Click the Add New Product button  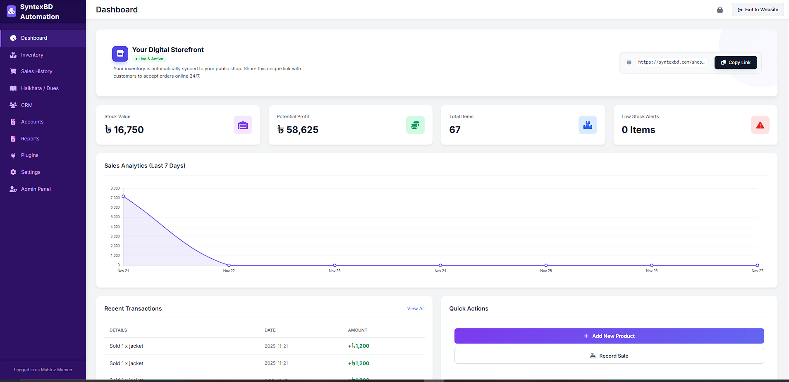click(x=609, y=336)
